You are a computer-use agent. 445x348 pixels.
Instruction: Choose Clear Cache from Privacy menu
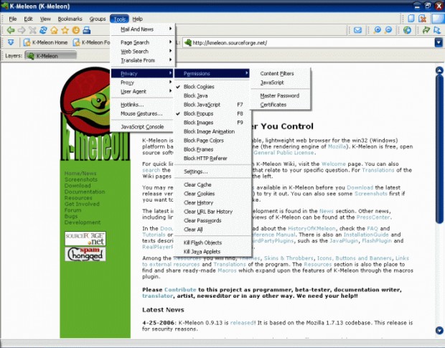coord(213,184)
